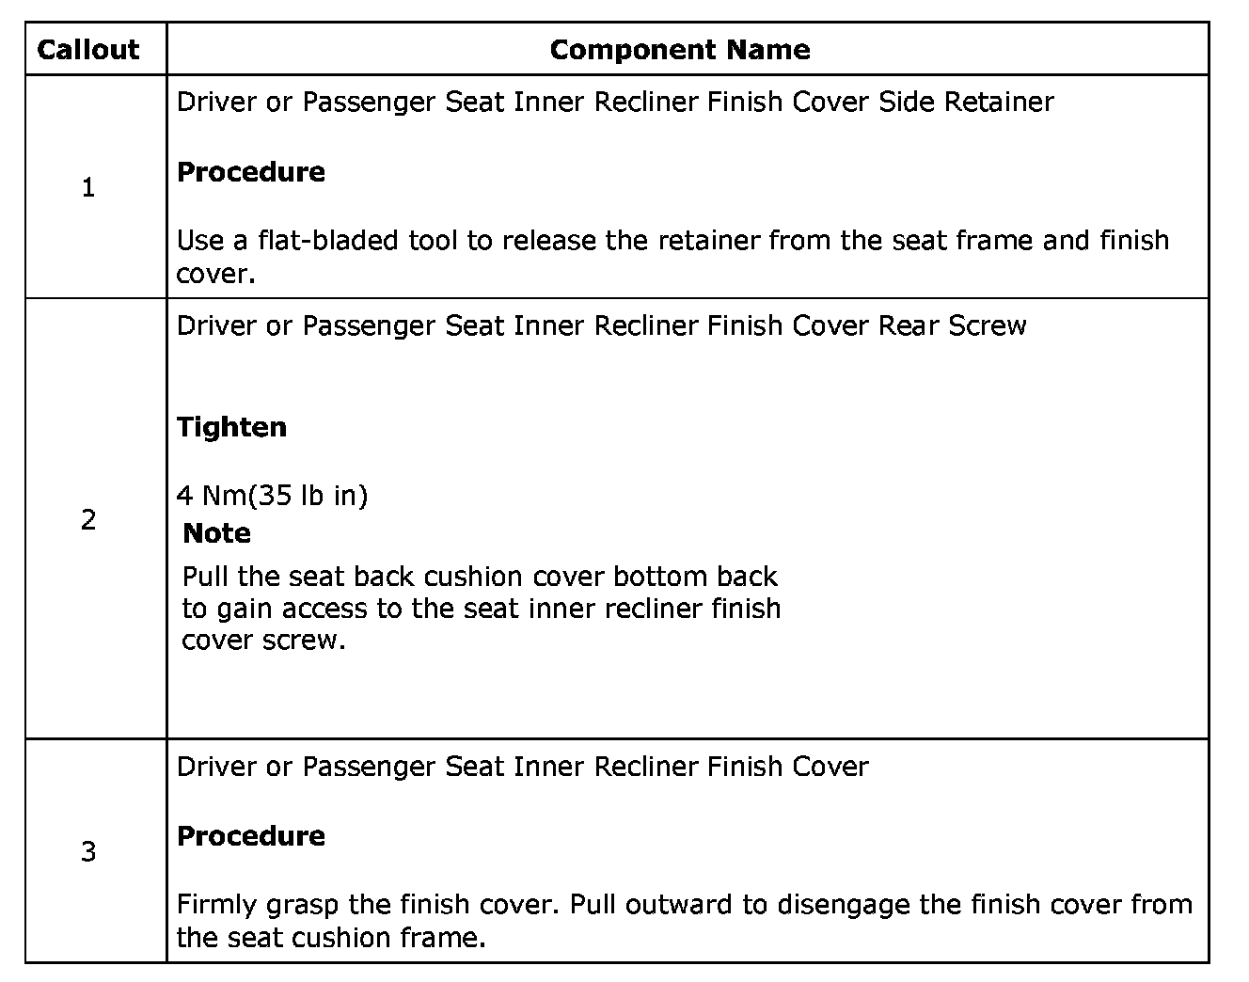The image size is (1249, 982).
Task: Click the Procedure heading under callout 1
Action: tap(251, 172)
